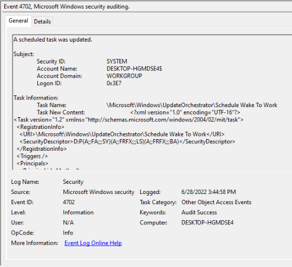
Task: Click the Computer value DESKTOP-HGMDSE4
Action: pos(207,223)
